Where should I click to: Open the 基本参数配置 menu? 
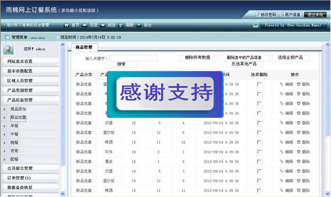[x=30, y=71]
